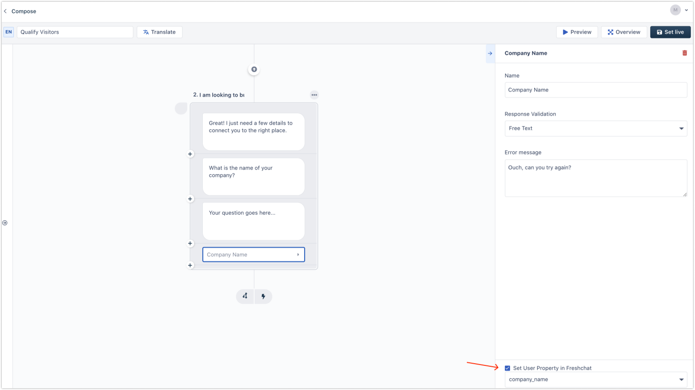Viewport: 695px width, 390px height.
Task: Open the Translate option
Action: (159, 32)
